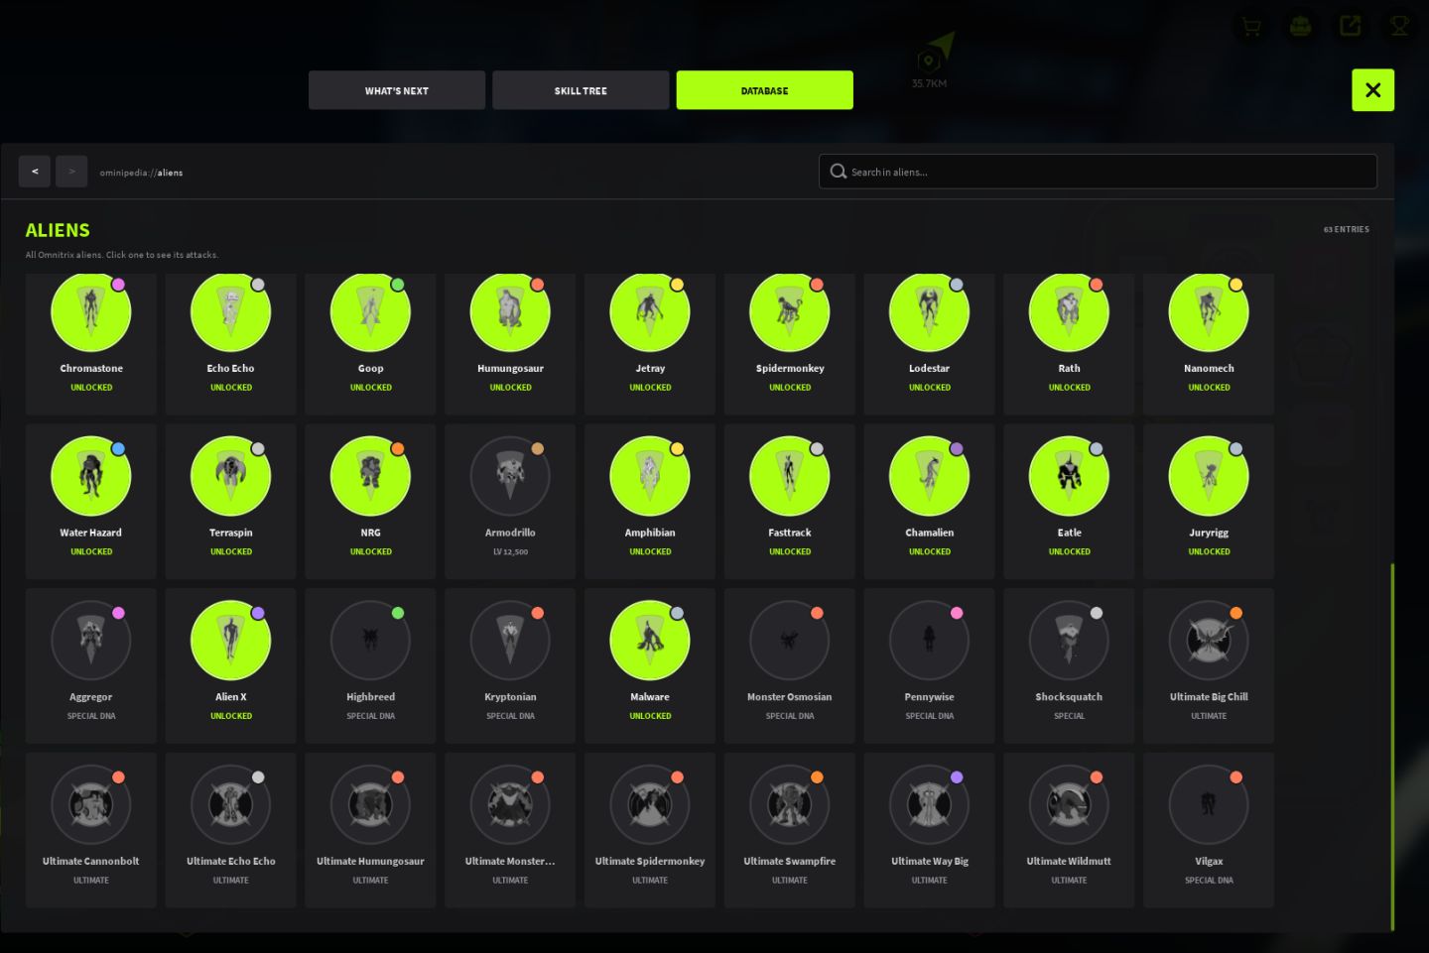Open the NRG alien card
Image resolution: width=1429 pixels, height=953 pixels.
pyautogui.click(x=370, y=501)
